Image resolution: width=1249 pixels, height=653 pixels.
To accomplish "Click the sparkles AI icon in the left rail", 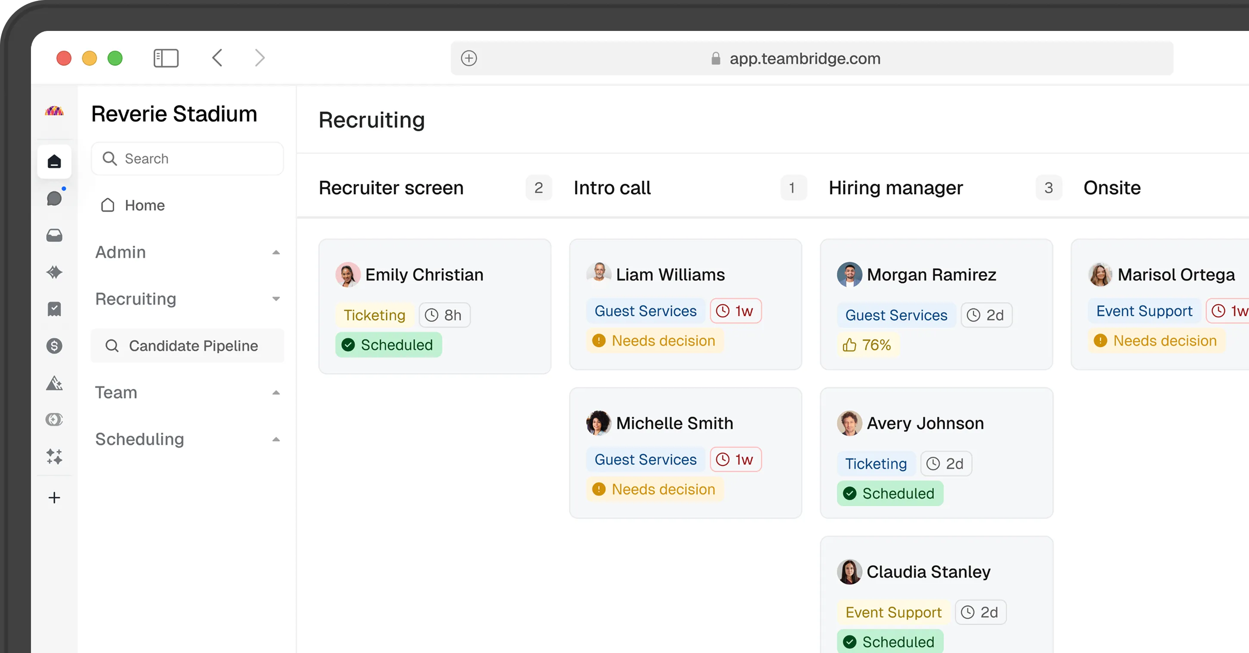I will [54, 456].
